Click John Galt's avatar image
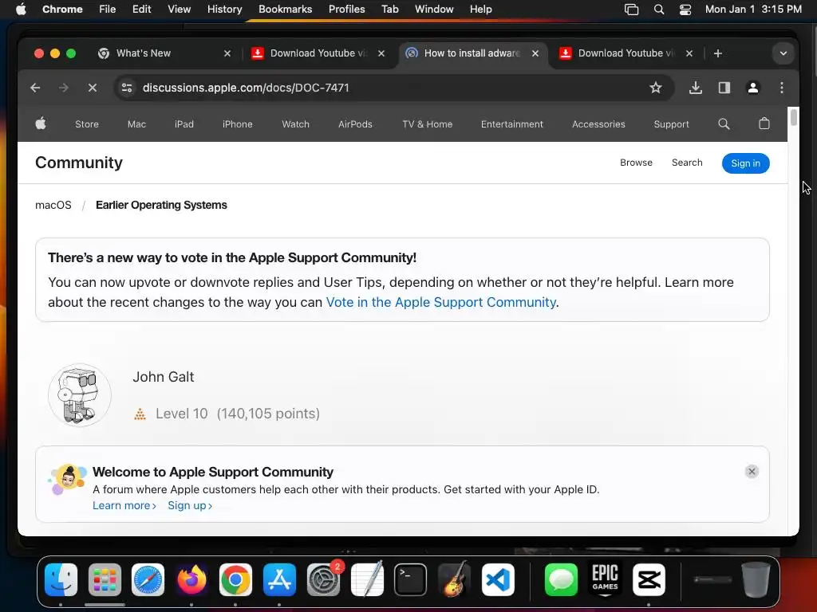 [x=80, y=395]
